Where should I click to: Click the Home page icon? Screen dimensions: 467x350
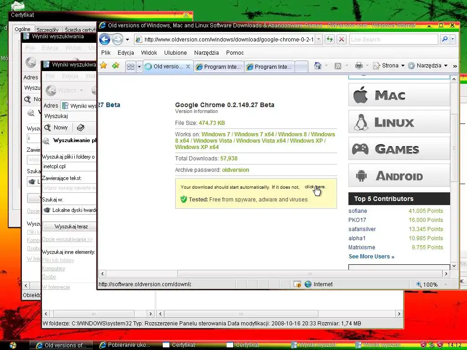click(318, 66)
